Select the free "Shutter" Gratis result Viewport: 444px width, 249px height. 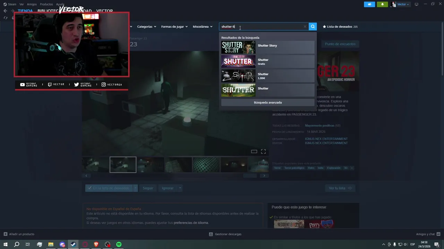click(268, 62)
